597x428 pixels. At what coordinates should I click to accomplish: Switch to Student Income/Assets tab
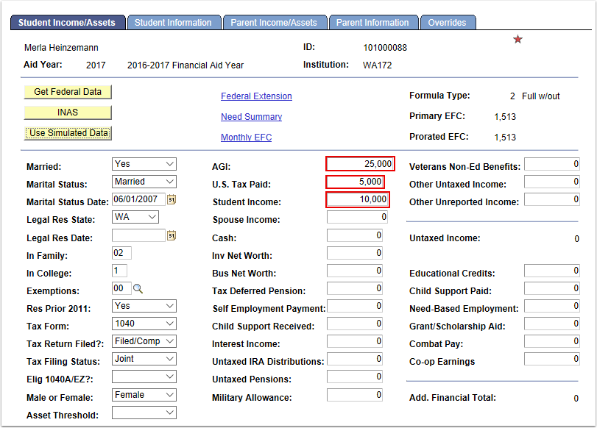(68, 23)
